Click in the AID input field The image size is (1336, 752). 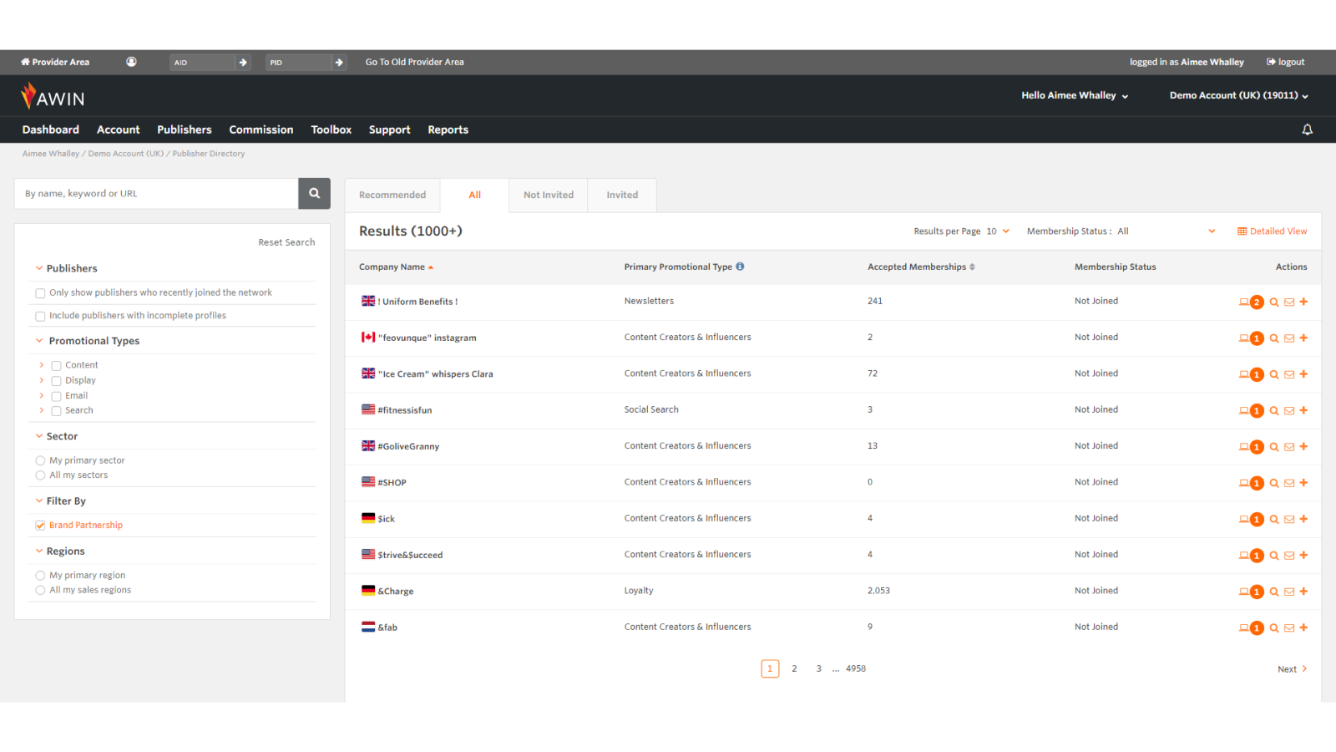202,63
